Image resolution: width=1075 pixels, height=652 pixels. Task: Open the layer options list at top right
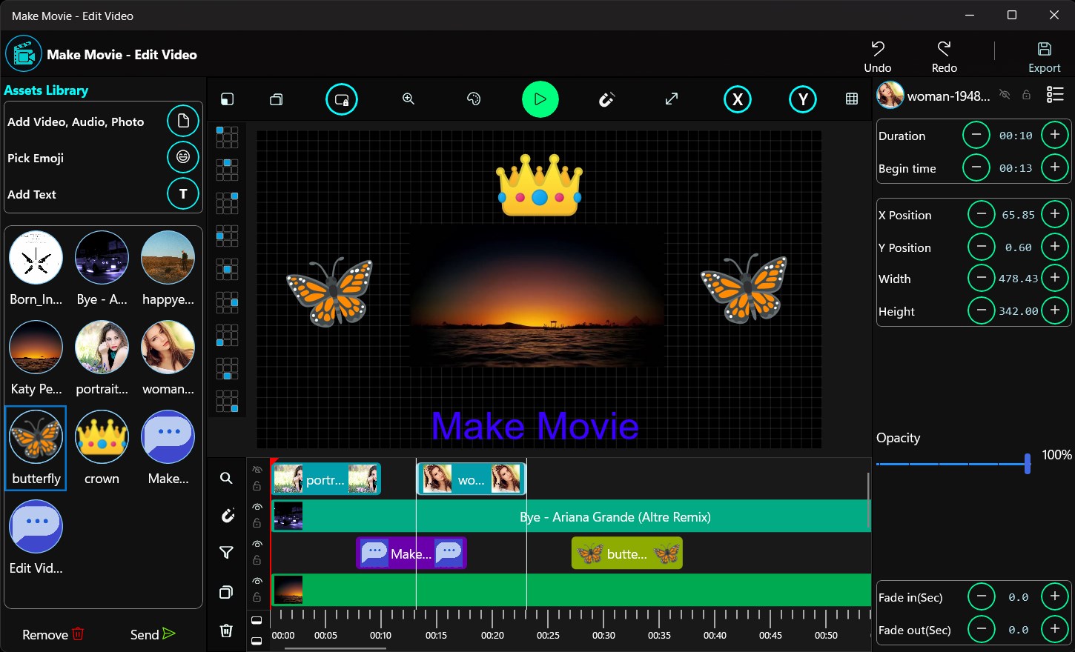(x=1056, y=94)
